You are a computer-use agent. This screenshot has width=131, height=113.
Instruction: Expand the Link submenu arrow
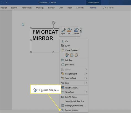coord(86,83)
